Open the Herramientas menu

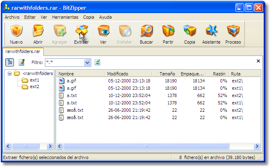[x=65, y=17]
